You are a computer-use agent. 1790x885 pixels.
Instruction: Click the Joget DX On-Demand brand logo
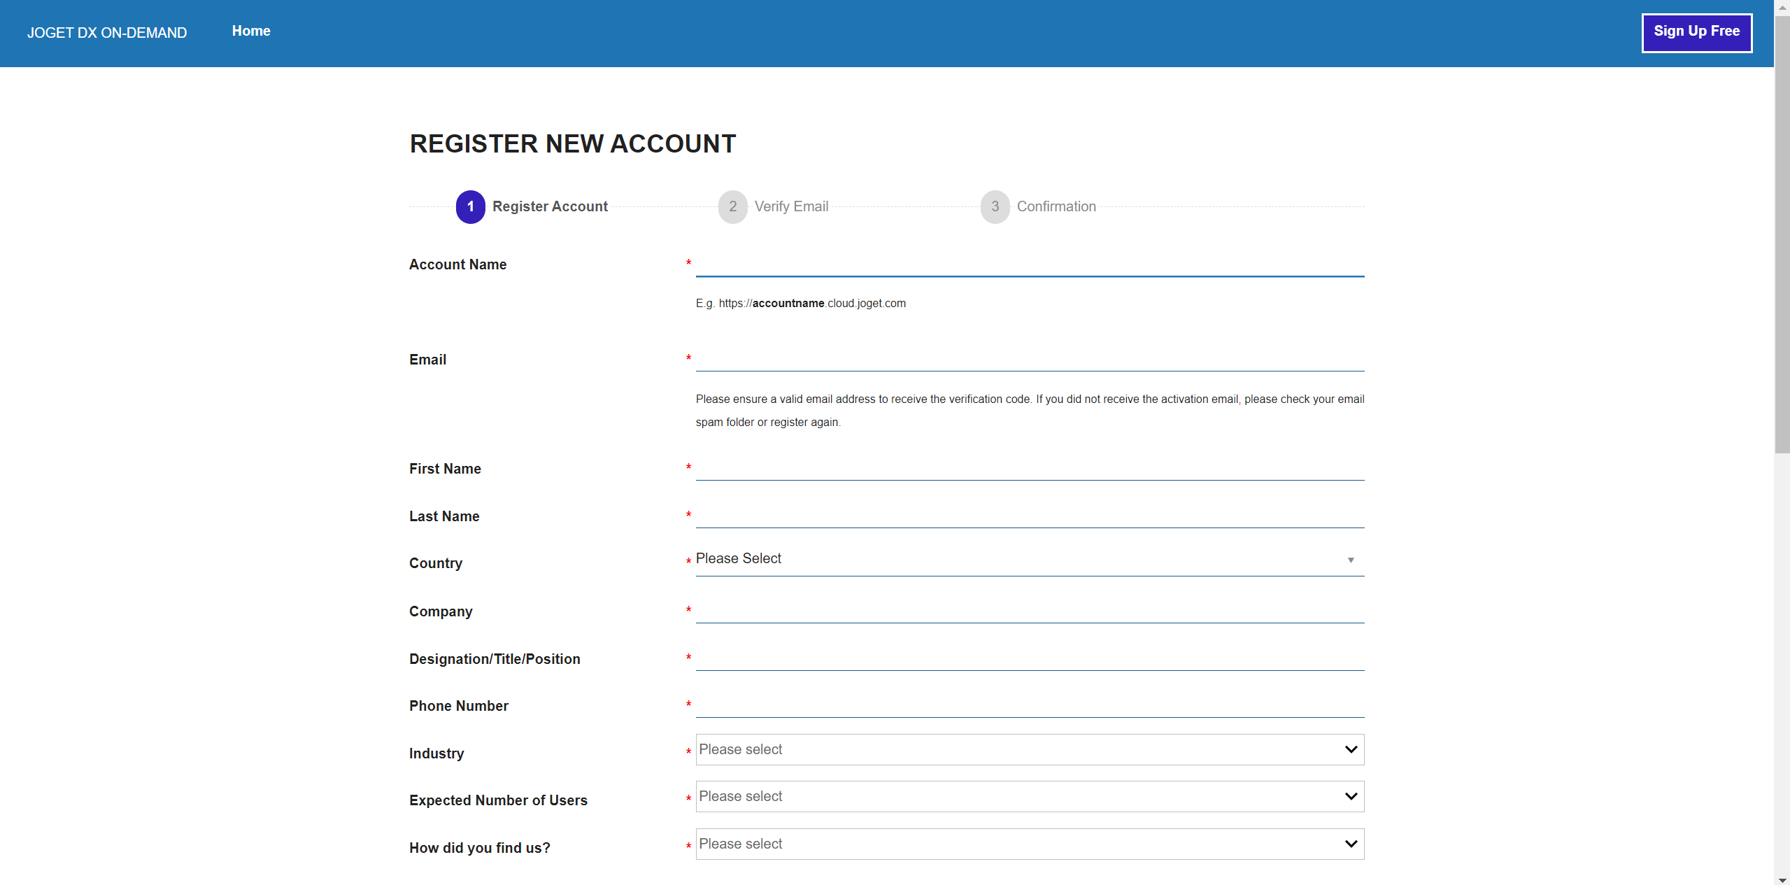tap(107, 33)
